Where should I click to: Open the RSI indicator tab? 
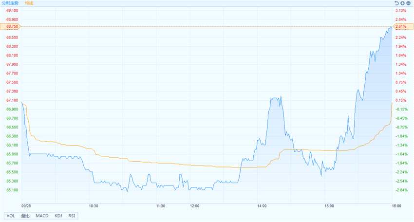72,216
